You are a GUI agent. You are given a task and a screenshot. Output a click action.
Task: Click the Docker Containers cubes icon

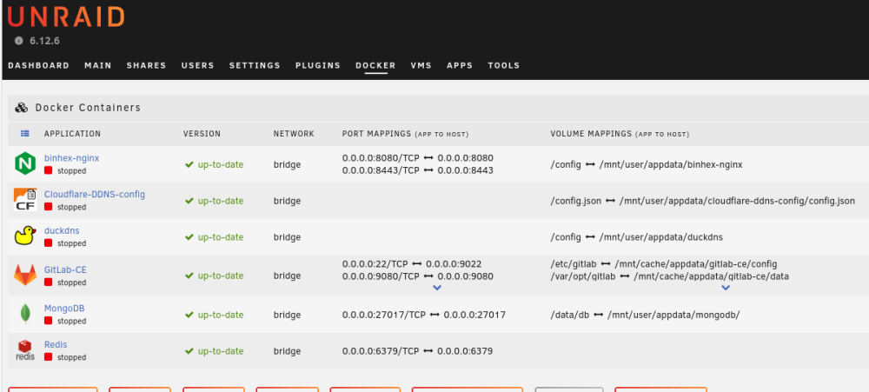pos(22,108)
